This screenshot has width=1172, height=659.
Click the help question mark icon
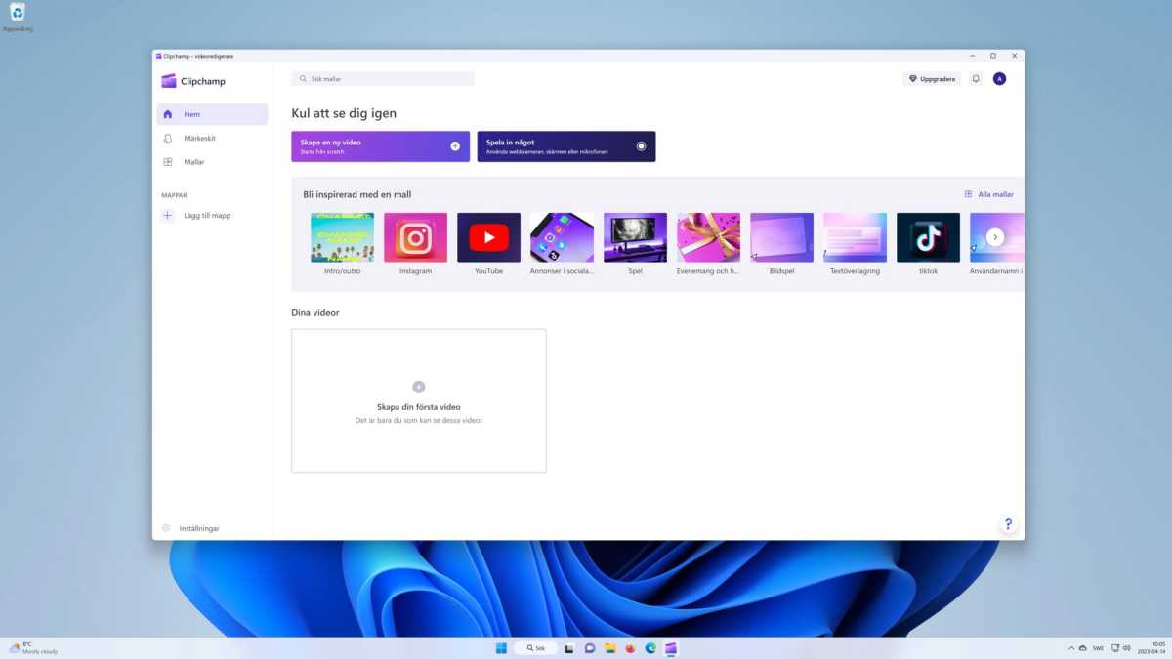1007,524
